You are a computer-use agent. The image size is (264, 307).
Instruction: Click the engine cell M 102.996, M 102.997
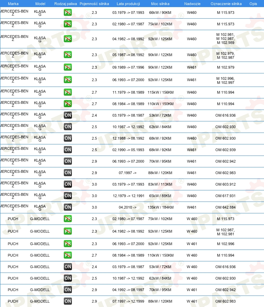(x=226, y=80)
